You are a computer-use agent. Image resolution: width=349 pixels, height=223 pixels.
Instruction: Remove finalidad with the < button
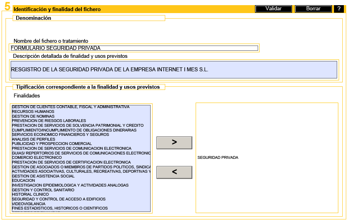(x=174, y=172)
